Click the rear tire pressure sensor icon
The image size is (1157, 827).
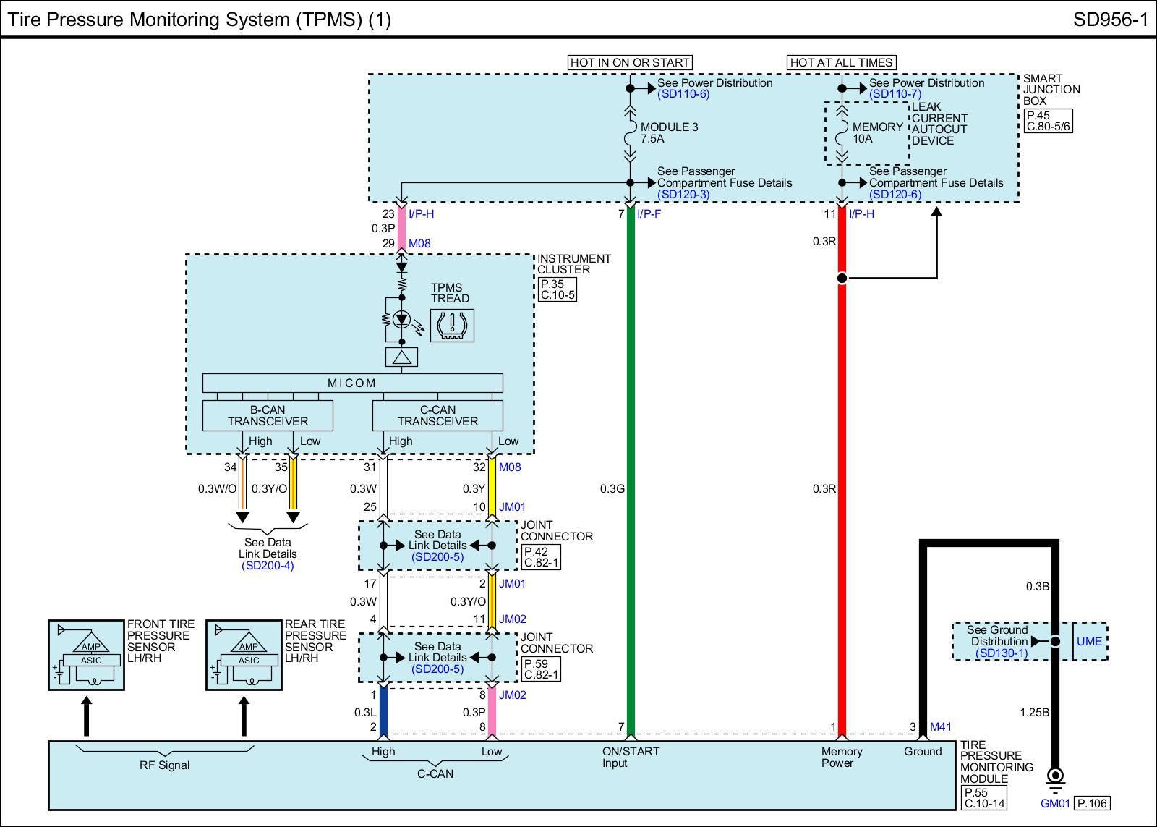(x=244, y=655)
